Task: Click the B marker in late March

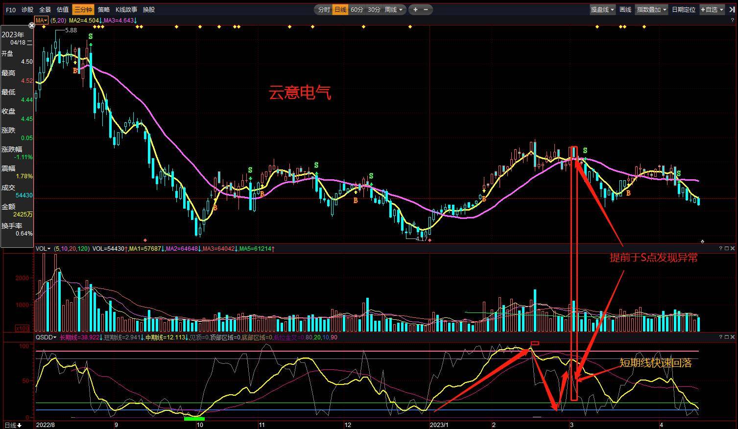Action: click(x=628, y=193)
